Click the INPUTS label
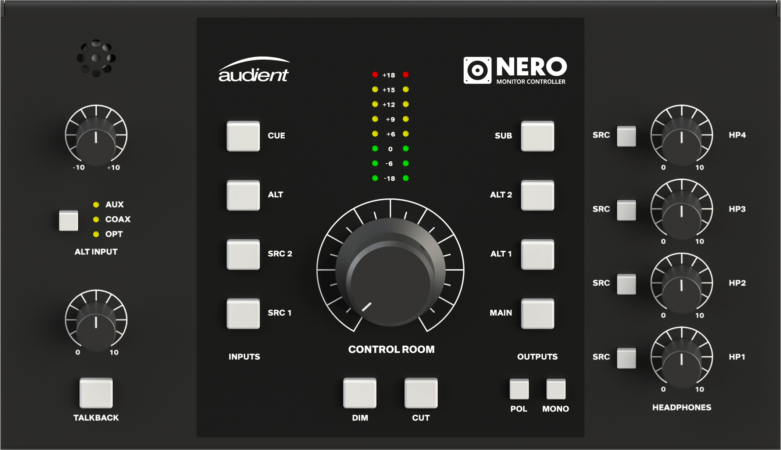The image size is (781, 450). [244, 357]
